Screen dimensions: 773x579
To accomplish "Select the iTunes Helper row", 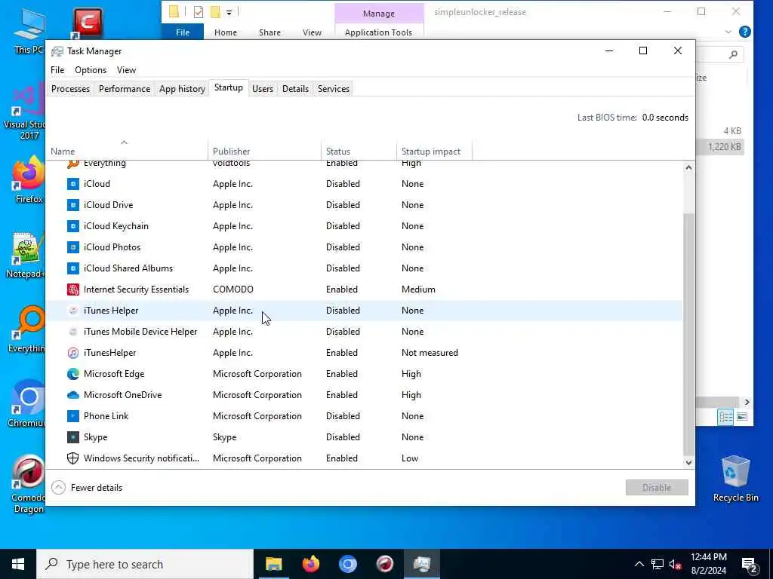I will pos(365,311).
